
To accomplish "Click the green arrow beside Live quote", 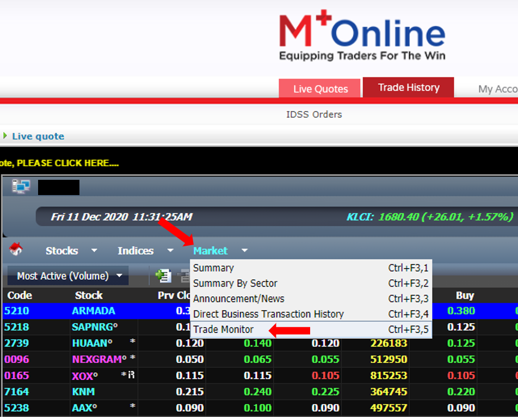I will coord(4,136).
